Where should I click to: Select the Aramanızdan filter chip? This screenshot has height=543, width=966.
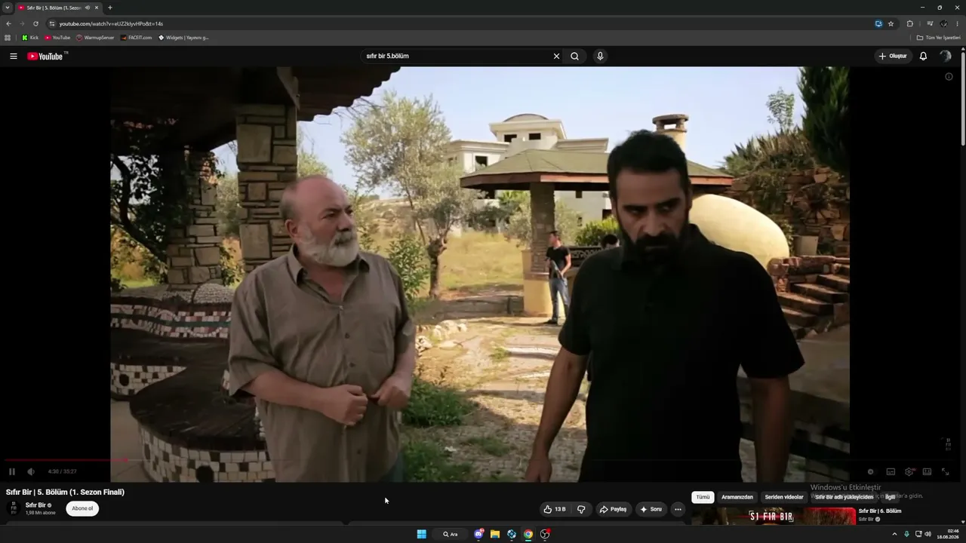(737, 497)
